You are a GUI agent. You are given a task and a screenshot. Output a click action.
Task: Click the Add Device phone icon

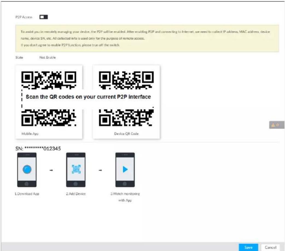(76, 170)
